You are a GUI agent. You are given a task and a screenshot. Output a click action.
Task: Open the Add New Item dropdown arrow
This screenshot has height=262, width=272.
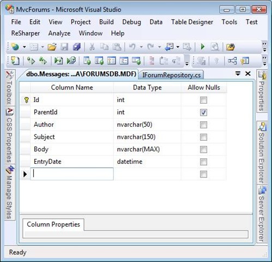[x=43, y=47]
